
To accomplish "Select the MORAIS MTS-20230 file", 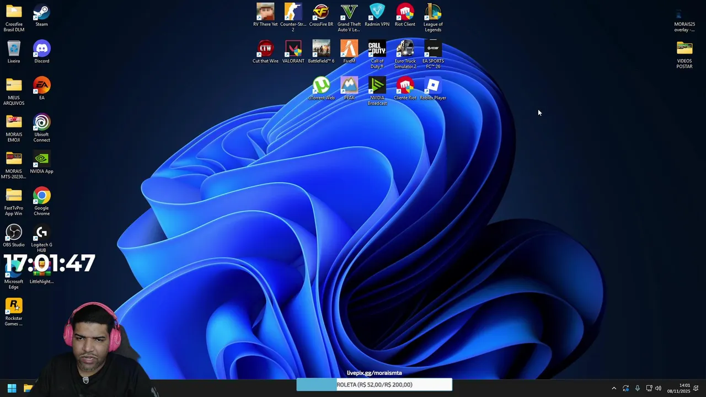I will tap(14, 165).
